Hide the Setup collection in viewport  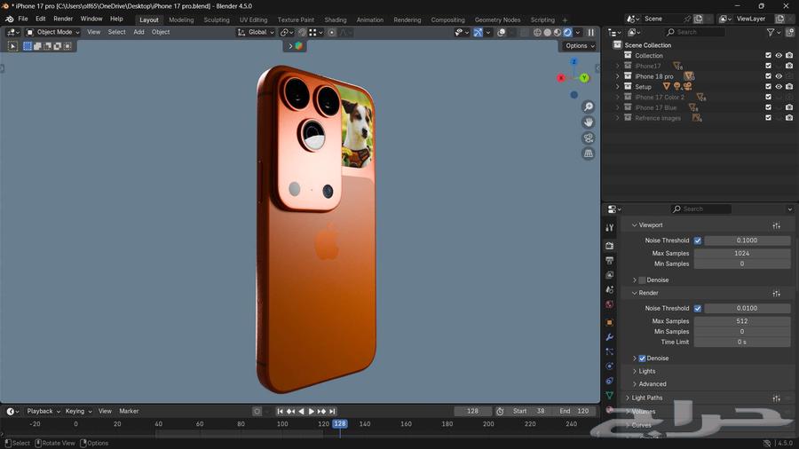779,87
